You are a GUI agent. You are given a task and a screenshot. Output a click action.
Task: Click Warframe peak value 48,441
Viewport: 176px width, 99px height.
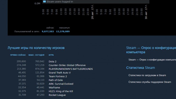click(40, 88)
